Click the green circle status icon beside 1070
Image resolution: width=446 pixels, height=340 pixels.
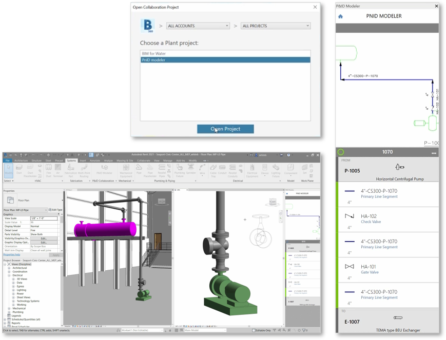click(341, 152)
